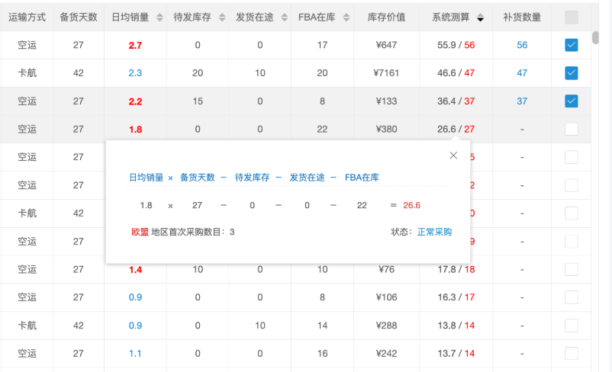This screenshot has width=612, height=372.
Task: Toggle sorting on 发货在途 column icon
Action: [x=284, y=18]
